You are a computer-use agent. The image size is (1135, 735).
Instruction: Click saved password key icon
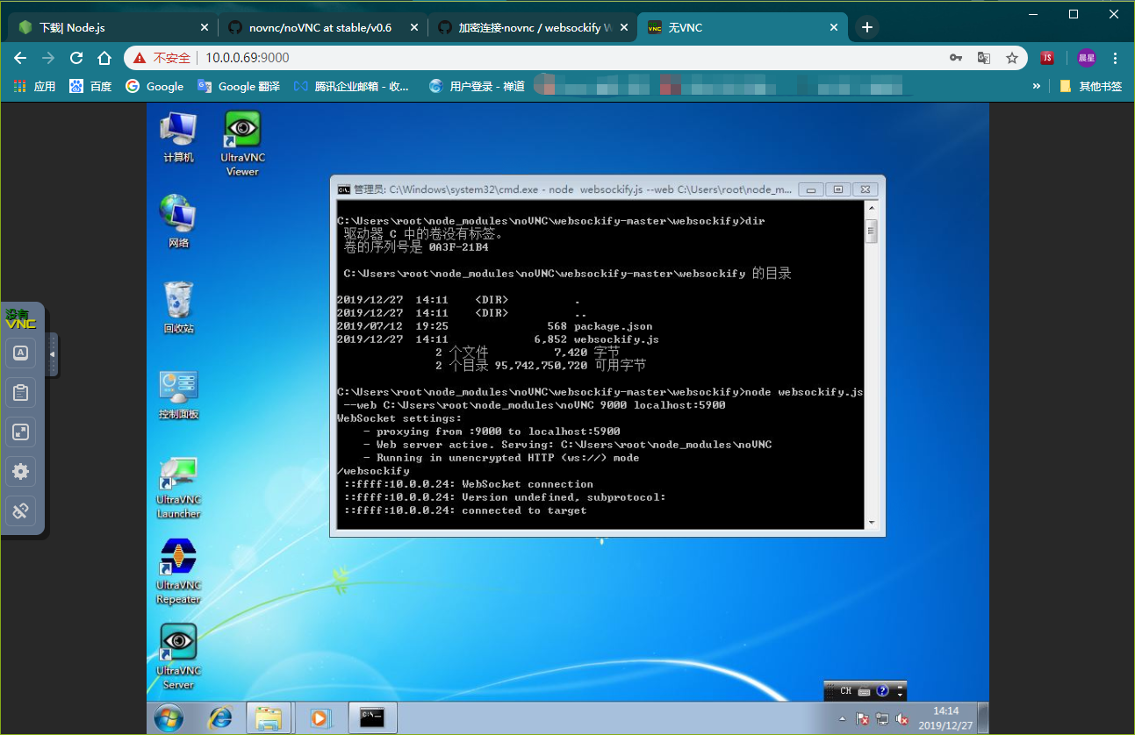tap(956, 58)
